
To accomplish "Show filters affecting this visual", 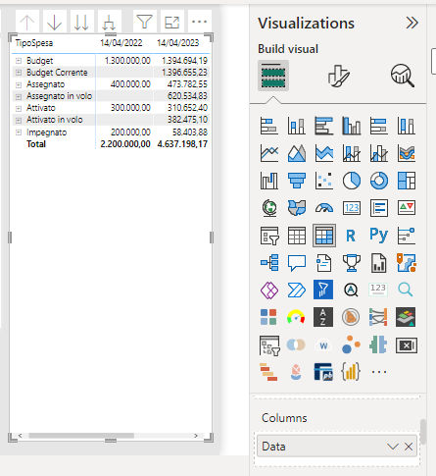I will [x=144, y=23].
